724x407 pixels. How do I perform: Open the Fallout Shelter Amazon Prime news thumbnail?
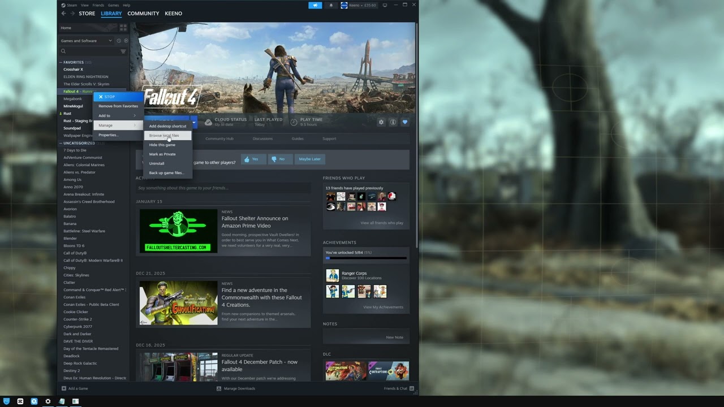pyautogui.click(x=178, y=231)
